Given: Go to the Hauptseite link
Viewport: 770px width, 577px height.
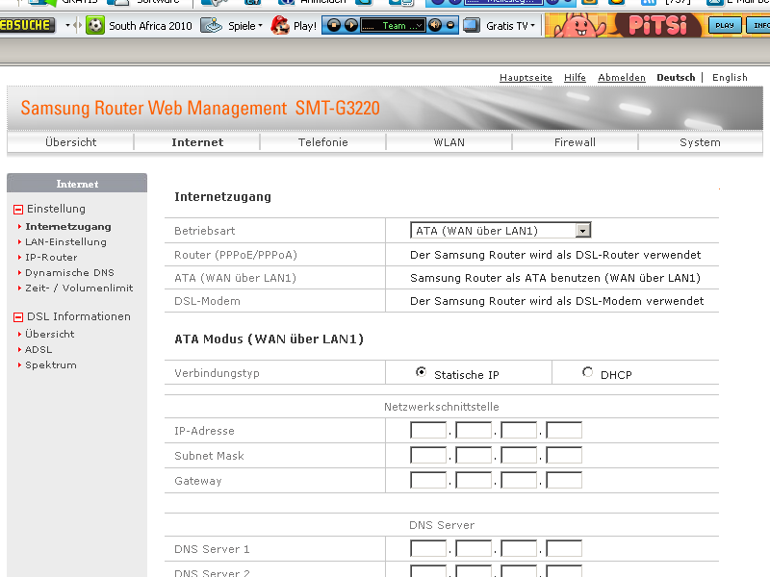Looking at the screenshot, I should point(526,78).
